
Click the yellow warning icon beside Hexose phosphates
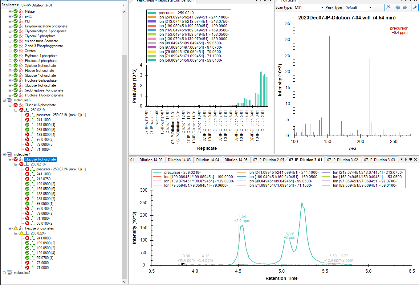(x=16, y=228)
